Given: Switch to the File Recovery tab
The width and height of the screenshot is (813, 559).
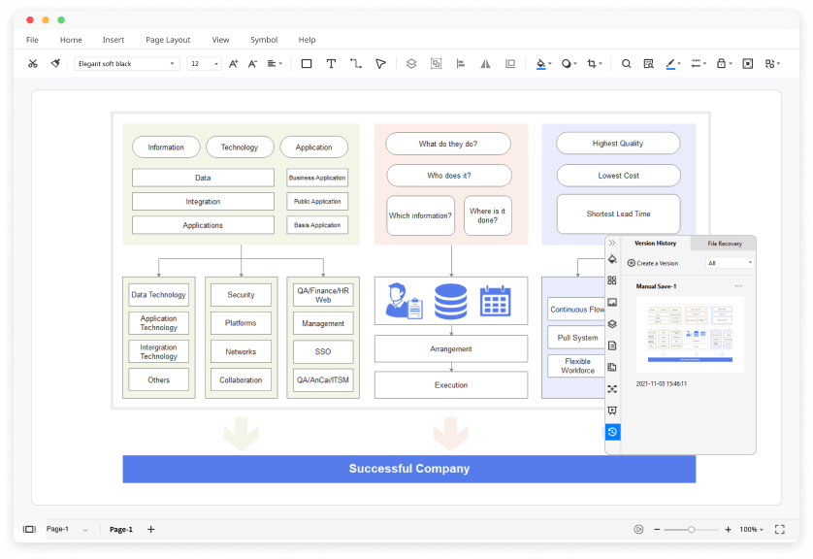Looking at the screenshot, I should [725, 244].
